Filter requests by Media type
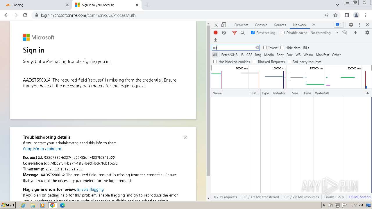The width and height of the screenshot is (372, 209). (269, 55)
